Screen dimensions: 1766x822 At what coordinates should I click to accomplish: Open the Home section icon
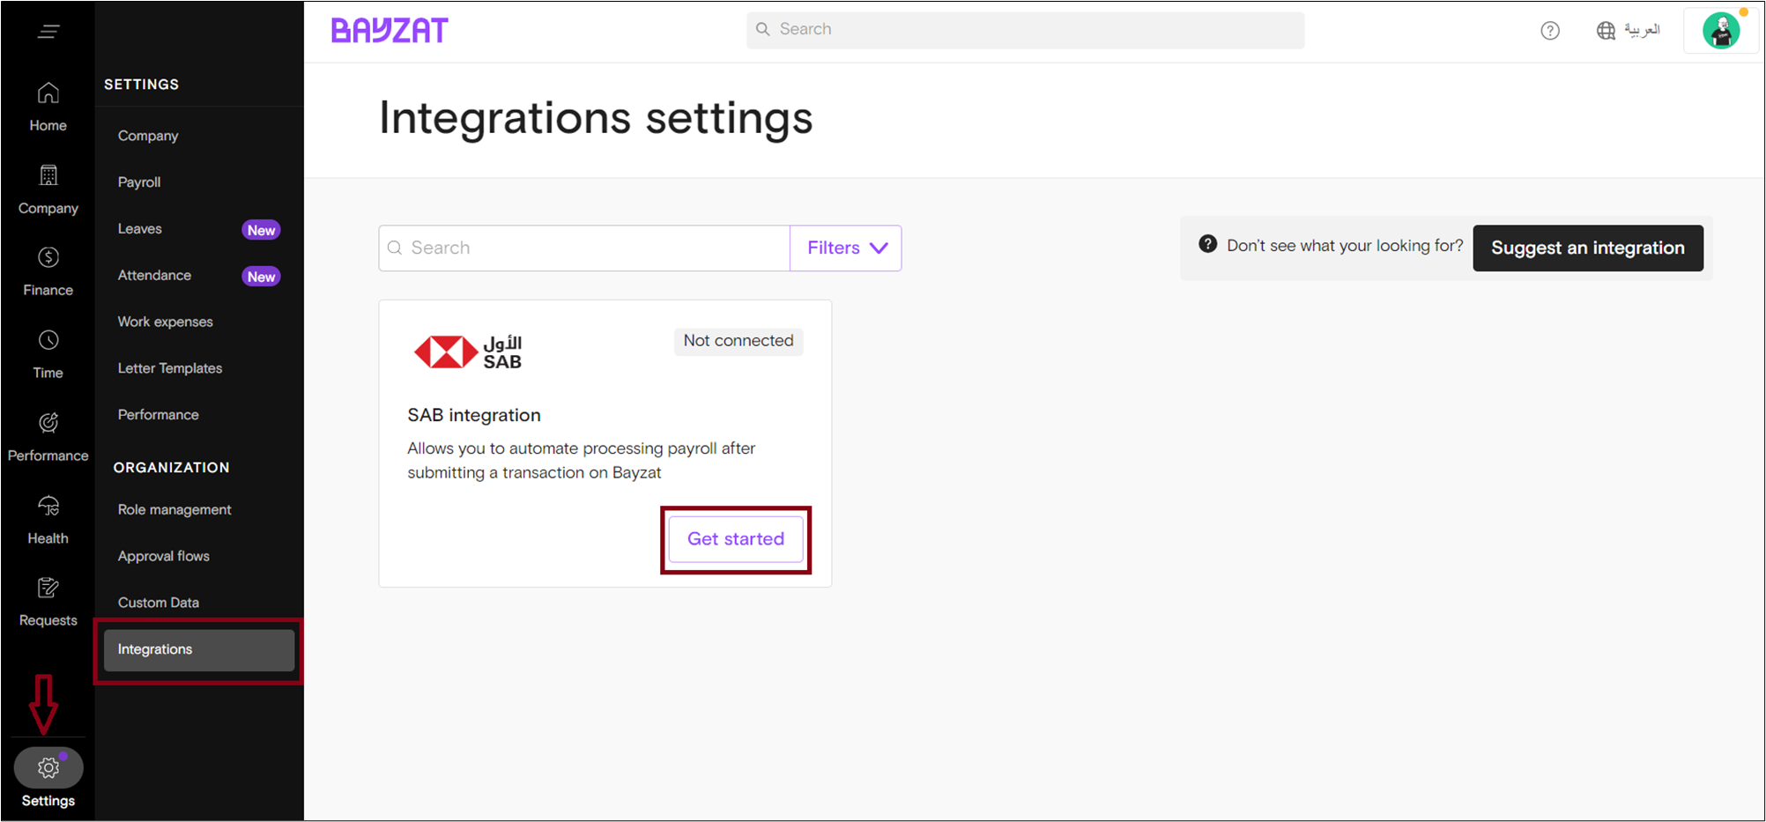pyautogui.click(x=48, y=93)
